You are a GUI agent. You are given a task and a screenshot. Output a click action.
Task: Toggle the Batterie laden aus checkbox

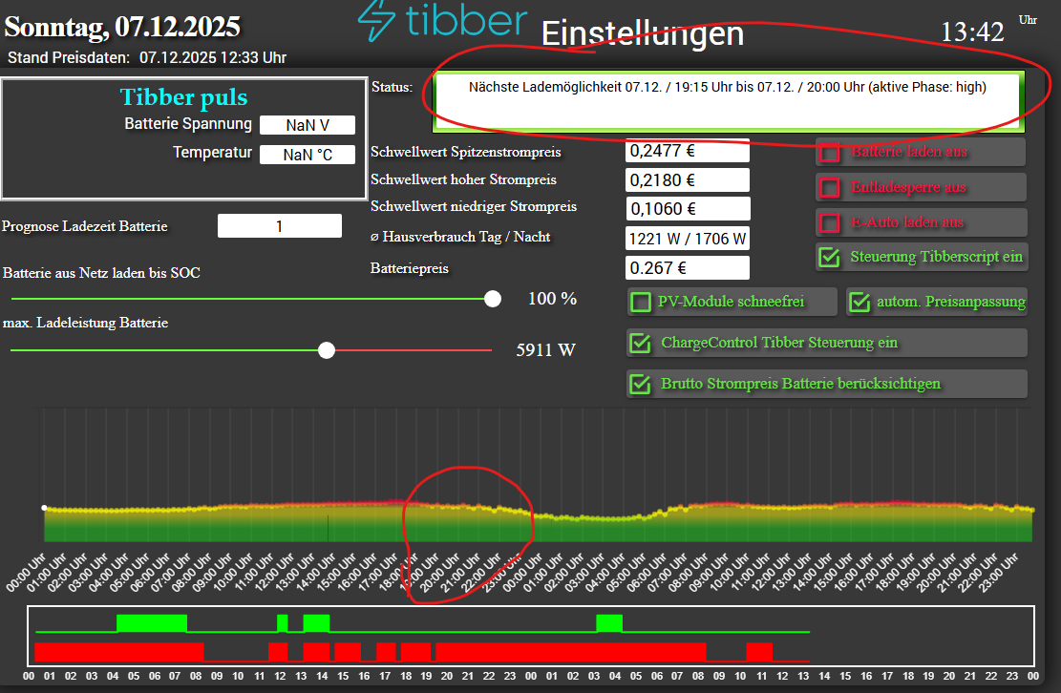coord(830,152)
